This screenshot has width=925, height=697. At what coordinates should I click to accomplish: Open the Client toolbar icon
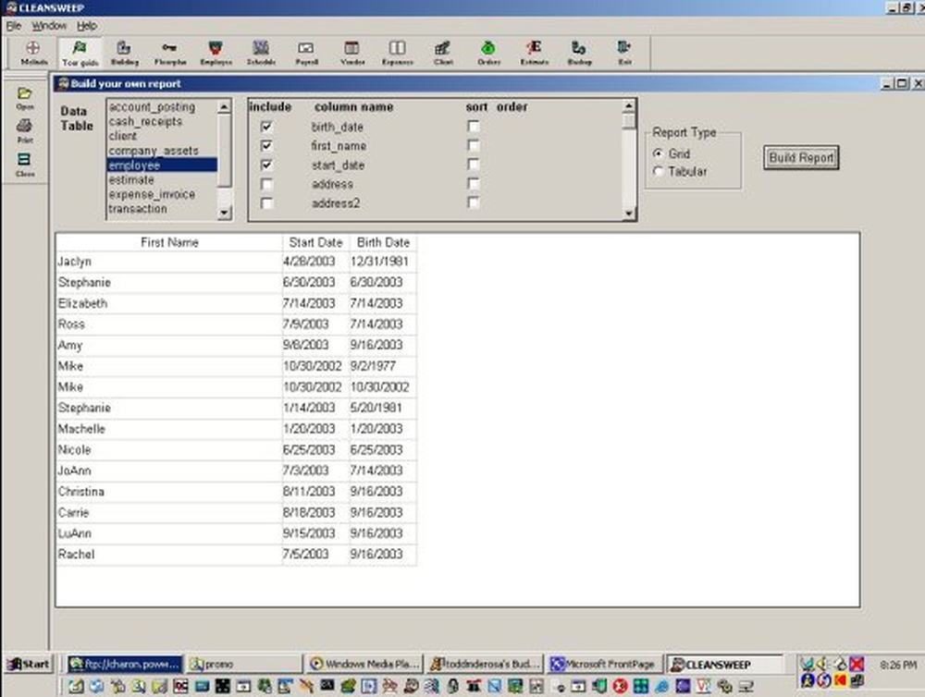pyautogui.click(x=442, y=51)
